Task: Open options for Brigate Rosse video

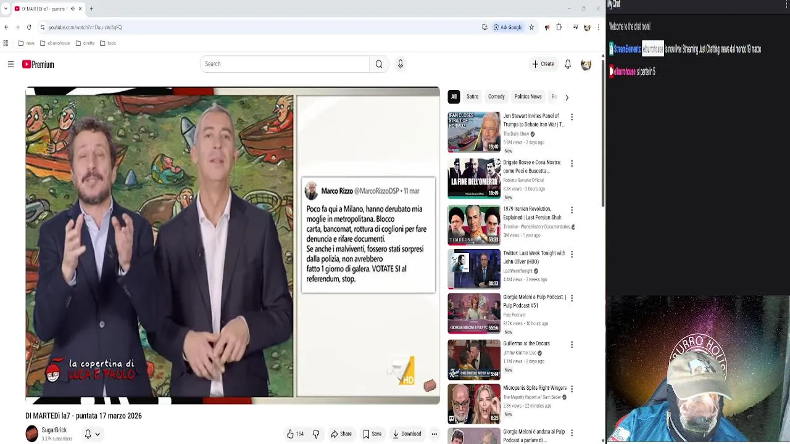Action: pos(572,163)
